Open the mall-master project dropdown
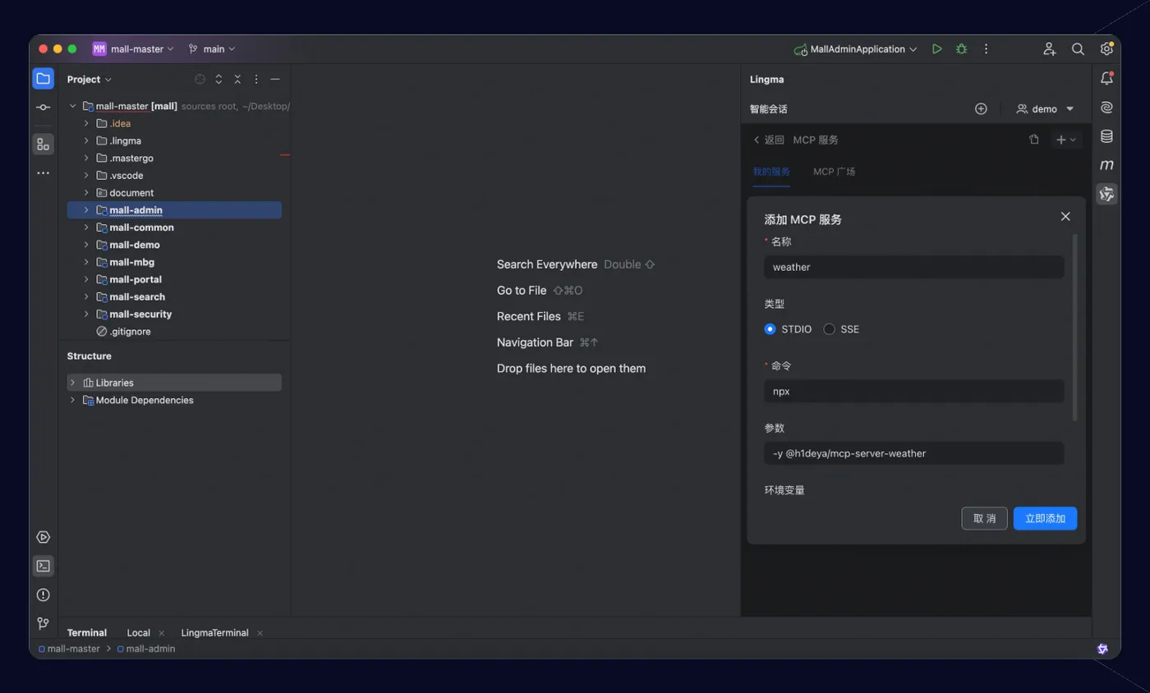 point(133,49)
